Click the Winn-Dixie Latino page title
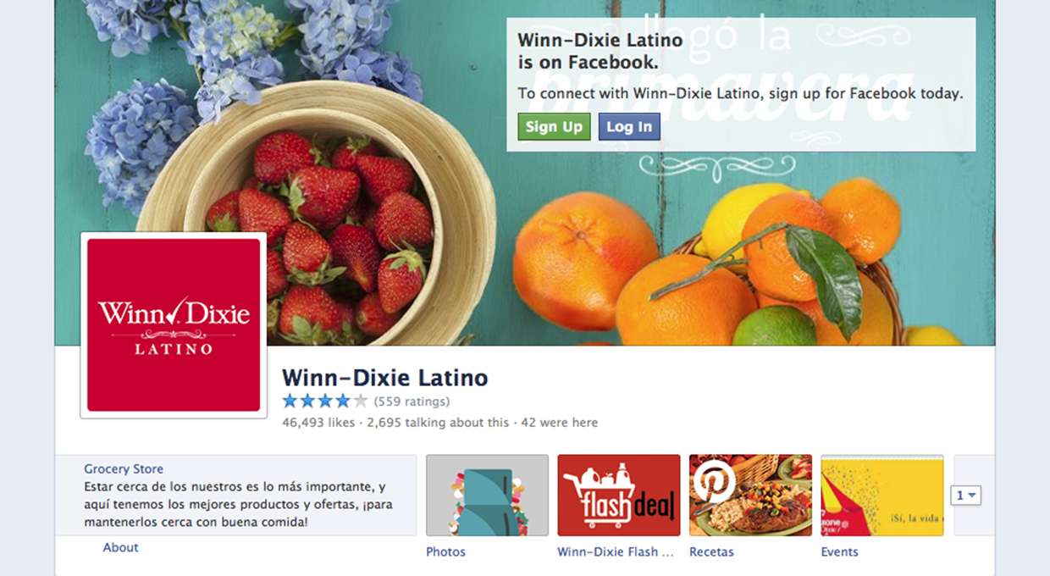 pos(384,377)
